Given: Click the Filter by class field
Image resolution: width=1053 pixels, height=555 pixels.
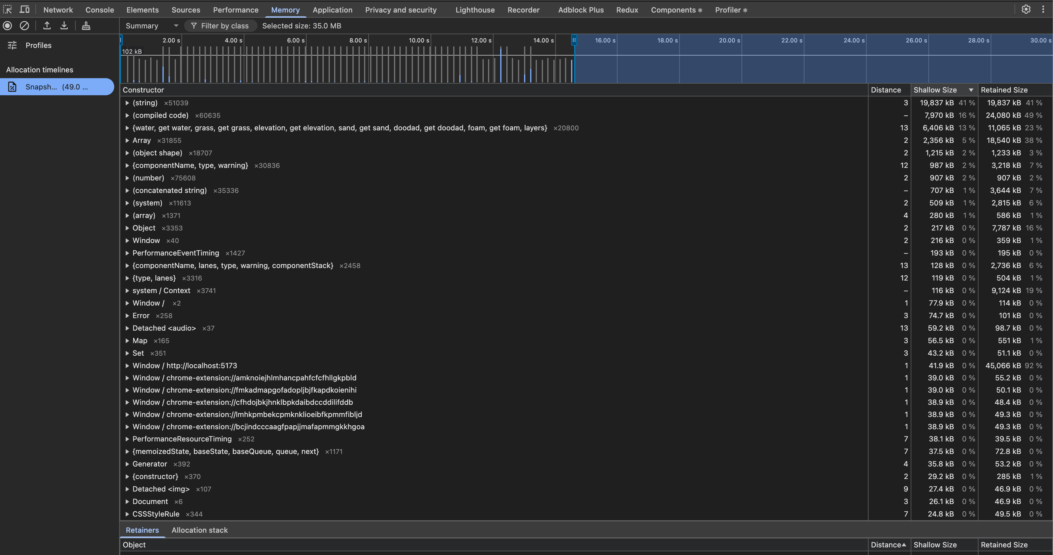Looking at the screenshot, I should pyautogui.click(x=224, y=26).
